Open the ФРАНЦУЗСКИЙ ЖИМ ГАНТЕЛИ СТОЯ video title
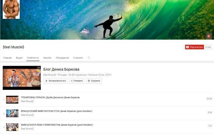The height and width of the screenshot is (134, 214). pos(56,111)
